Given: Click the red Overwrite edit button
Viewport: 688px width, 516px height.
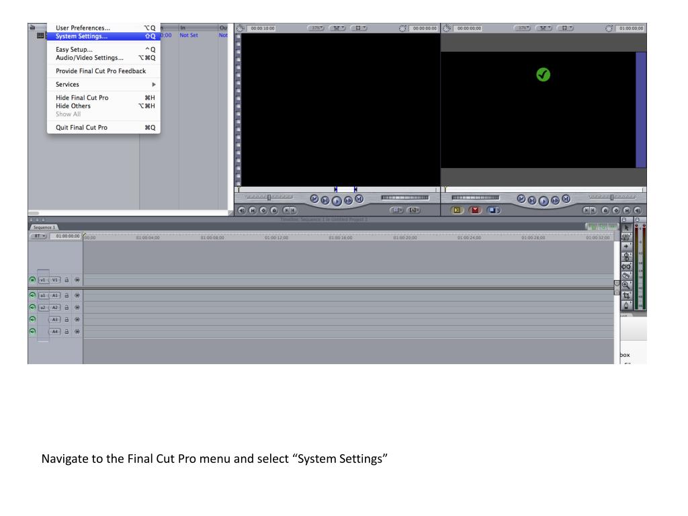Looking at the screenshot, I should click(475, 210).
